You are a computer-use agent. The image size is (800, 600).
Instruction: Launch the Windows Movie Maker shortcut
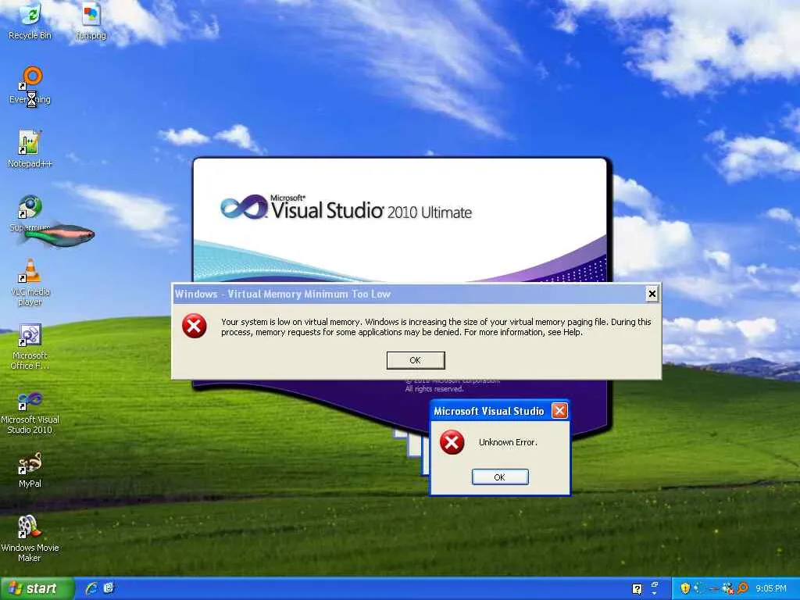click(30, 538)
